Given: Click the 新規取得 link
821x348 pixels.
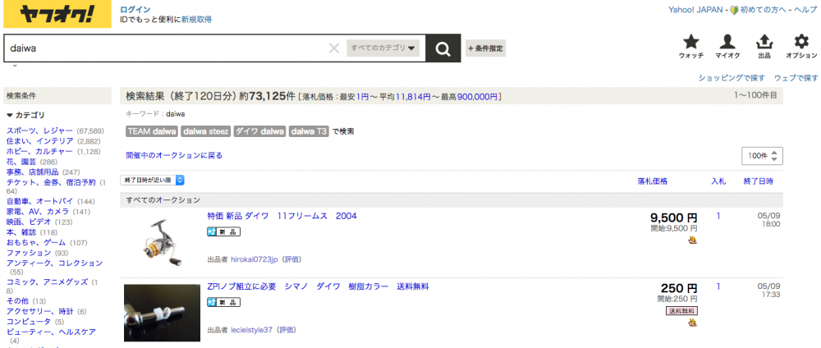Looking at the screenshot, I should [x=196, y=20].
